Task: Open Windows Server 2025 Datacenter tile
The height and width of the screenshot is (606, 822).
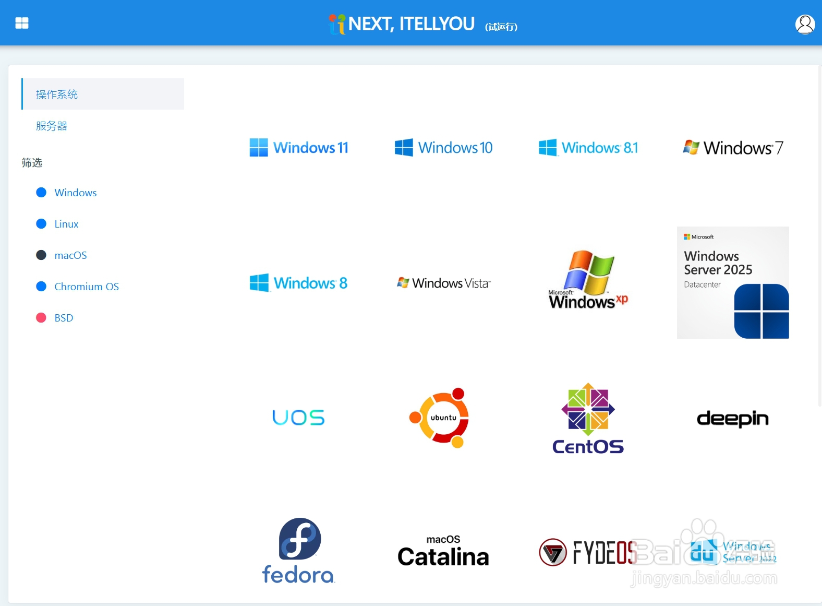Action: [733, 282]
